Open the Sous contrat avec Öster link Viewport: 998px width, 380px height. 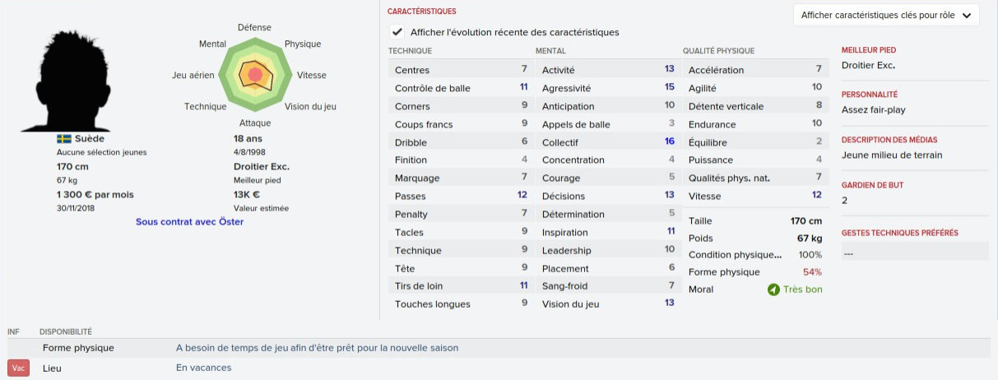point(189,221)
